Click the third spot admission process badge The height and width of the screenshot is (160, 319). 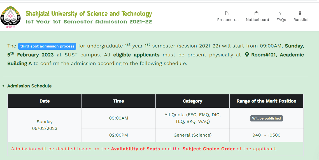[x=47, y=46]
